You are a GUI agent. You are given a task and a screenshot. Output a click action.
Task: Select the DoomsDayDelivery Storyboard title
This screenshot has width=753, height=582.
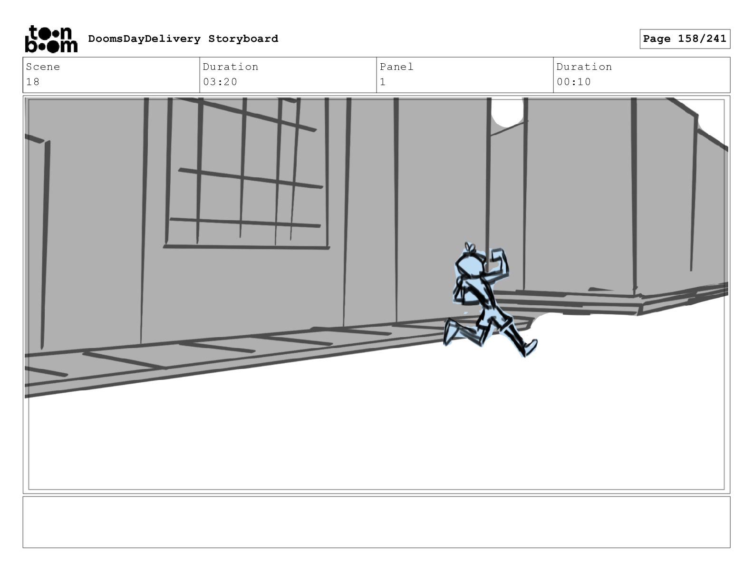(x=183, y=39)
